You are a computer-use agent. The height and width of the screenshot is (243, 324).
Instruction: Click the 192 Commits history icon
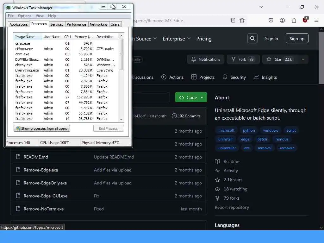(x=174, y=116)
